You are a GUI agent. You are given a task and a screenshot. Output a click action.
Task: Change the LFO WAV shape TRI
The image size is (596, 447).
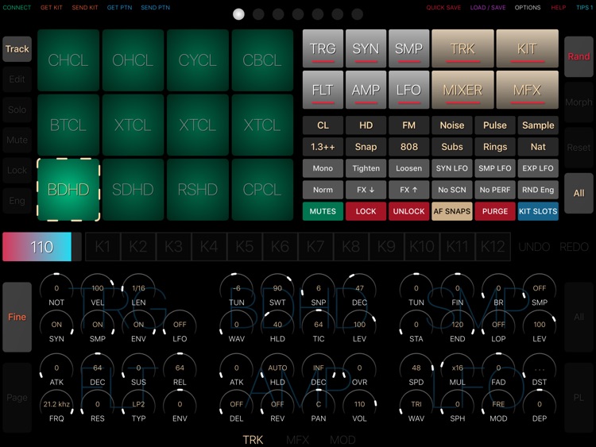[416, 406]
